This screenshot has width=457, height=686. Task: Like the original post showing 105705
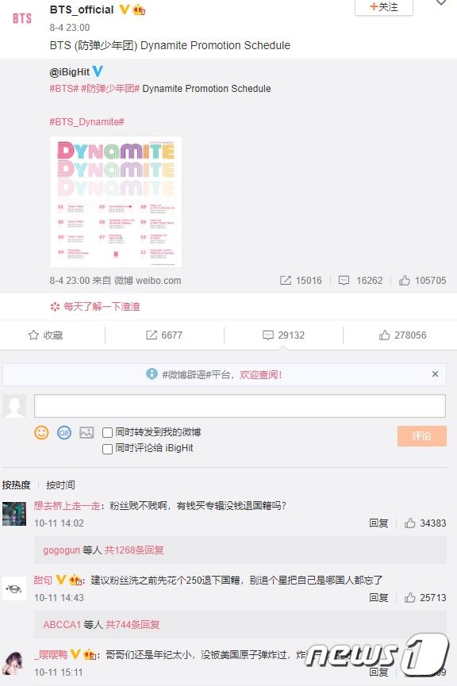(x=404, y=281)
